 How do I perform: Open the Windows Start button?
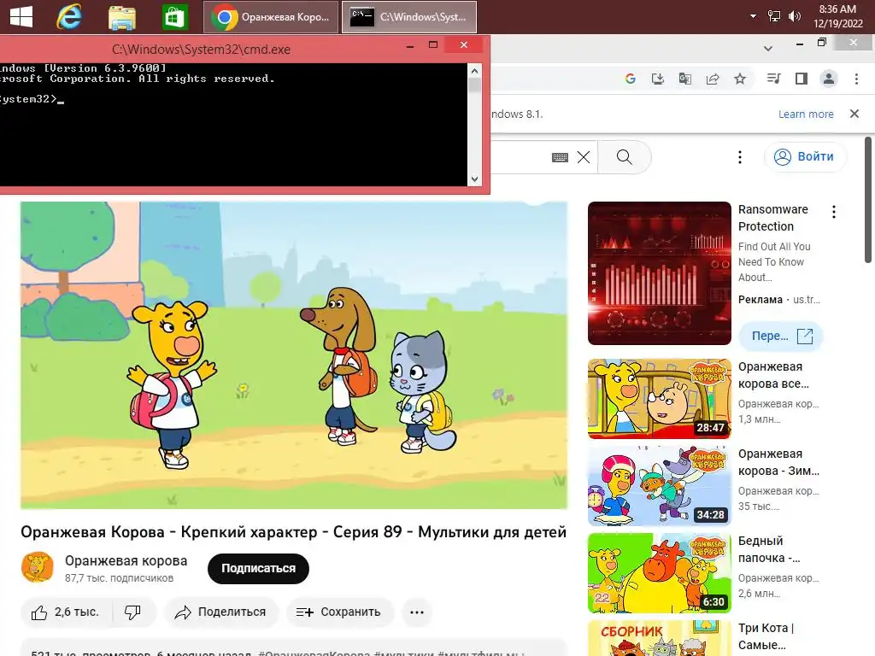(21, 16)
